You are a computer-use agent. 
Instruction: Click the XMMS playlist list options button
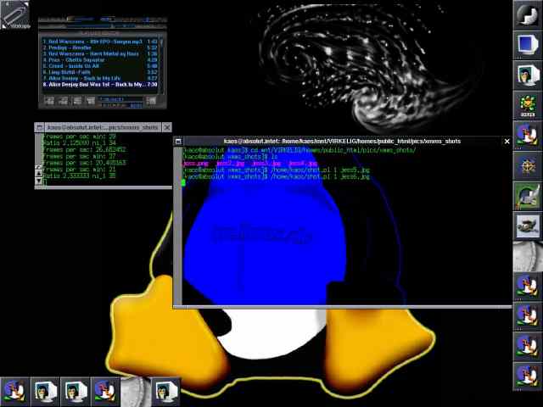(151, 101)
